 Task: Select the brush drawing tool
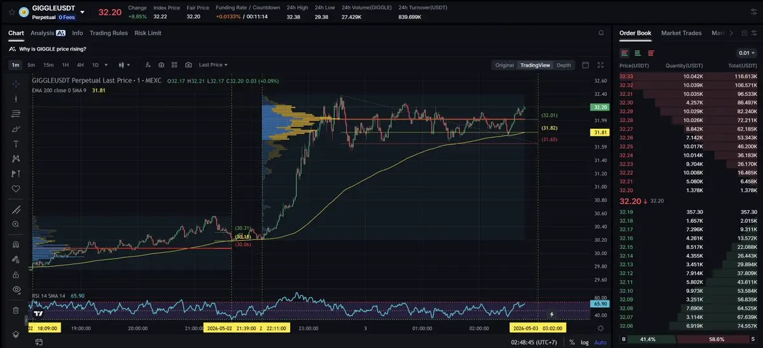[x=15, y=129]
